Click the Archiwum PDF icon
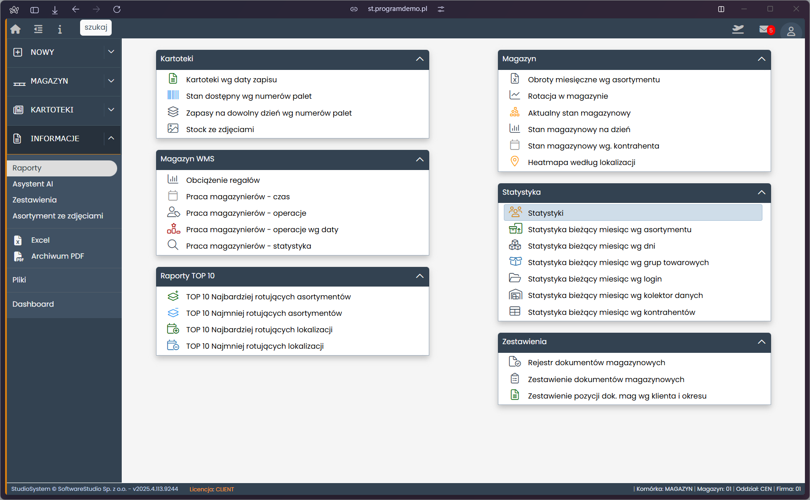This screenshot has width=810, height=500. coord(18,256)
